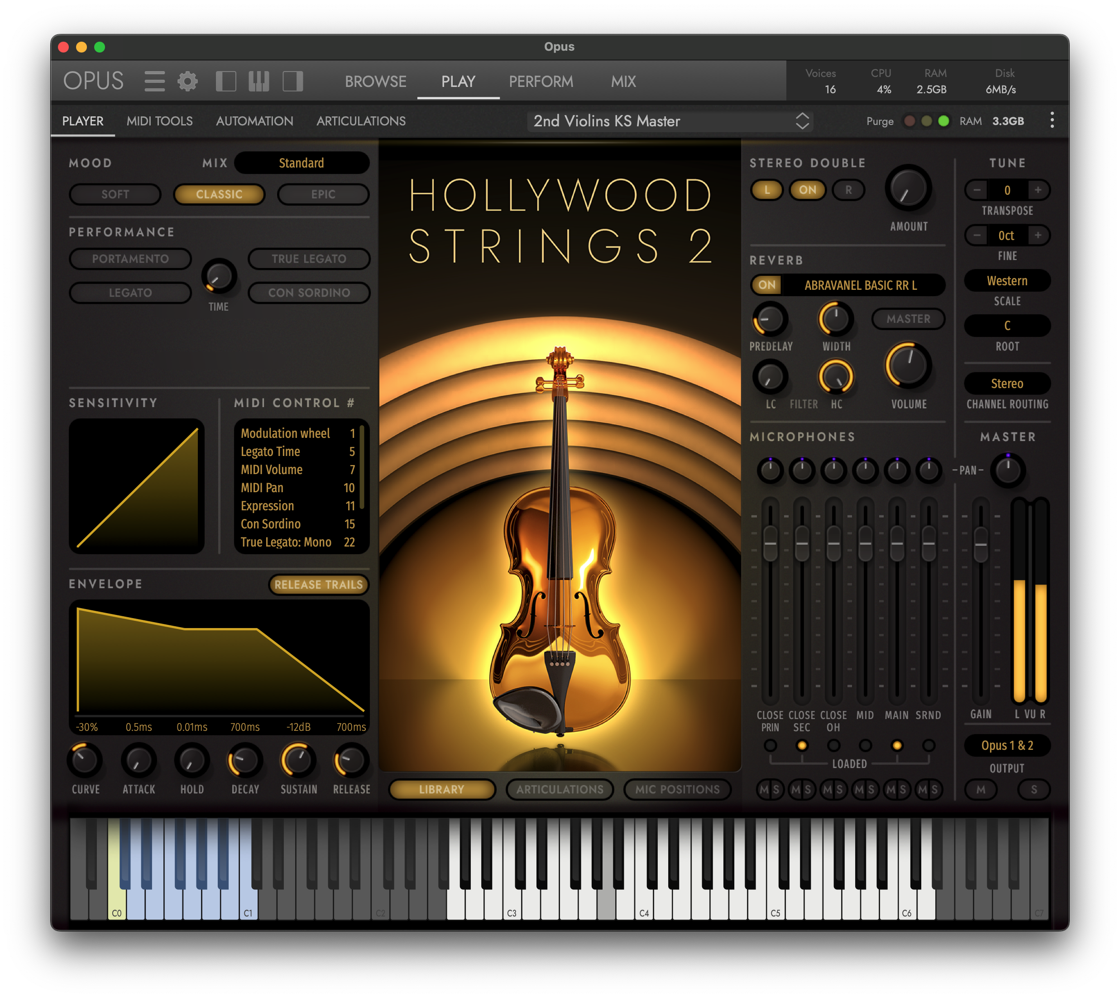Open the settings gear icon

[x=187, y=81]
